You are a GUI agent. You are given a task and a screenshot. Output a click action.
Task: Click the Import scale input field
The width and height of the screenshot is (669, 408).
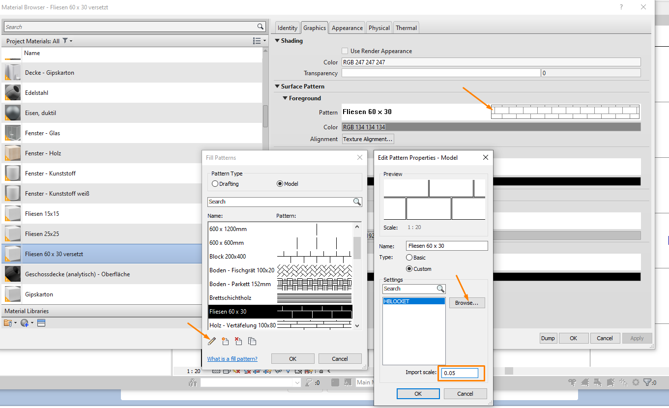tap(460, 373)
